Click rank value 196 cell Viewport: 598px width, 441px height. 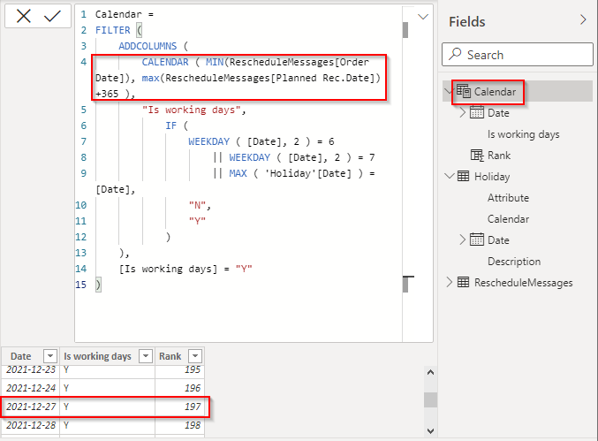[179, 388]
